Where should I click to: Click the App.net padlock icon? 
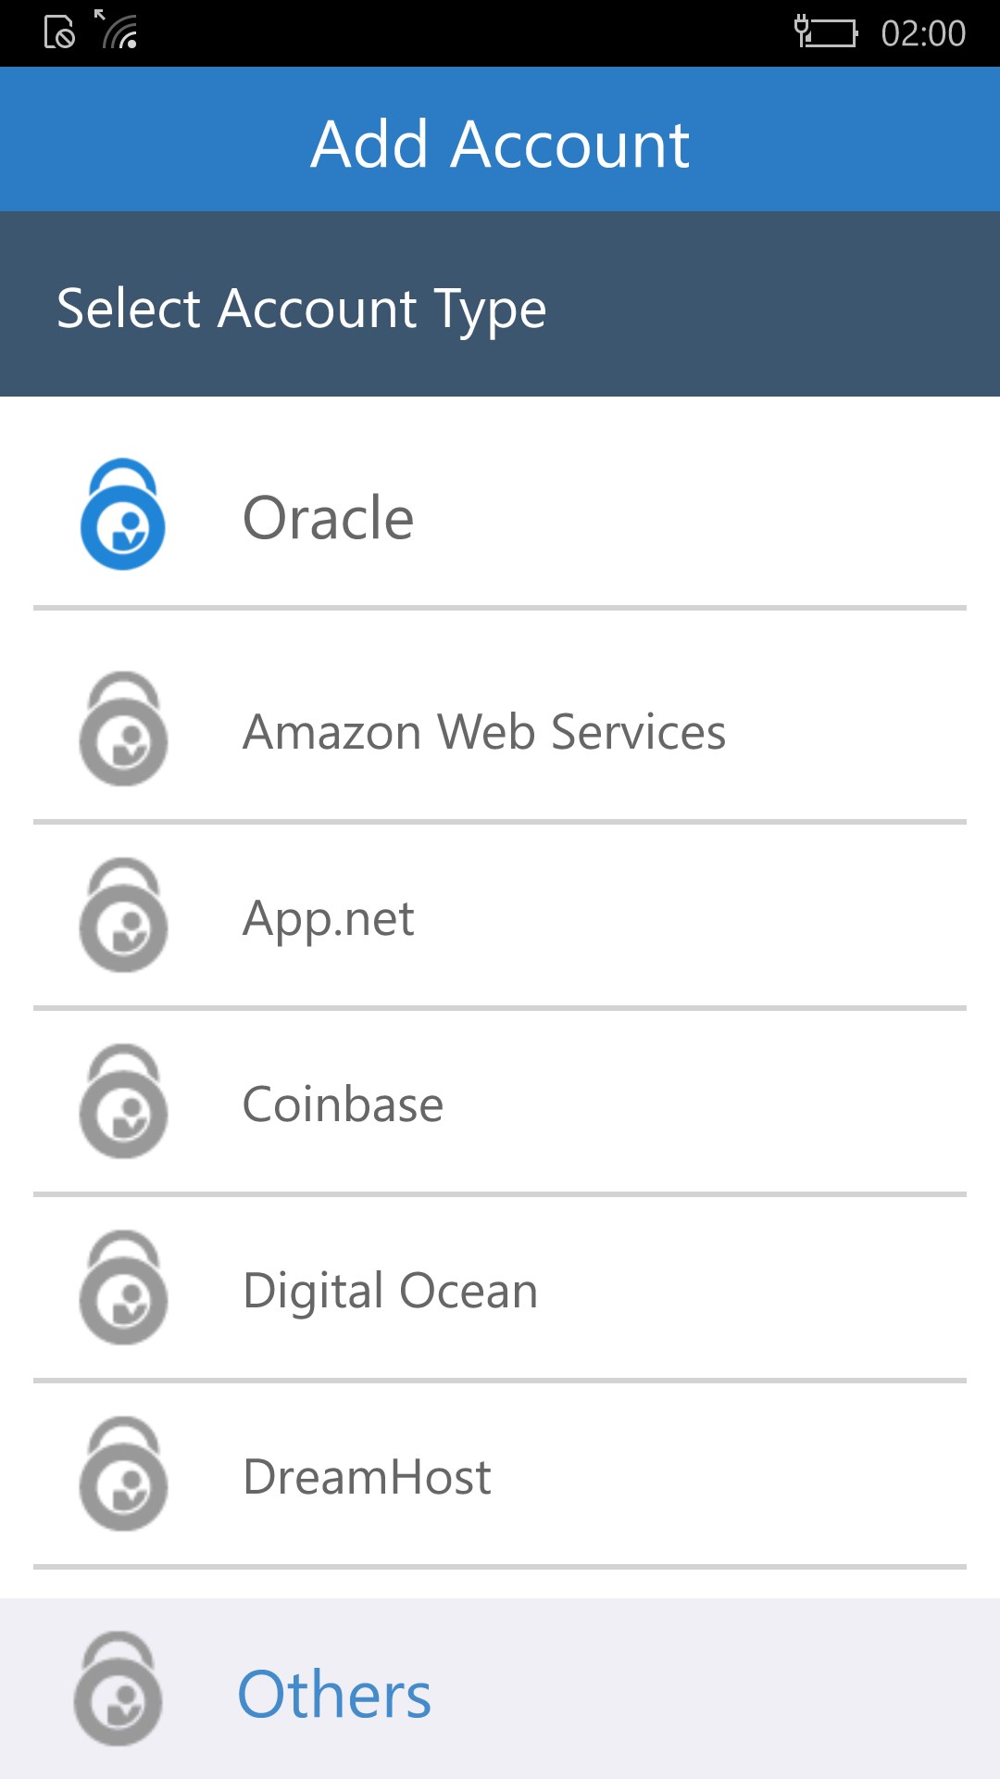pos(122,917)
